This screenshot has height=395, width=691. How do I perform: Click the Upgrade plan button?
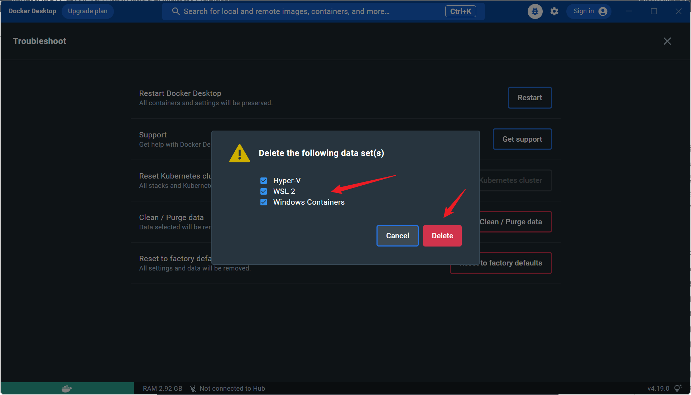point(87,11)
